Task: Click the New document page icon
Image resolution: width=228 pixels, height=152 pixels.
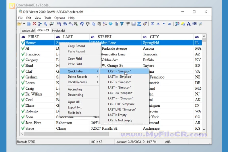Action: [28, 24]
